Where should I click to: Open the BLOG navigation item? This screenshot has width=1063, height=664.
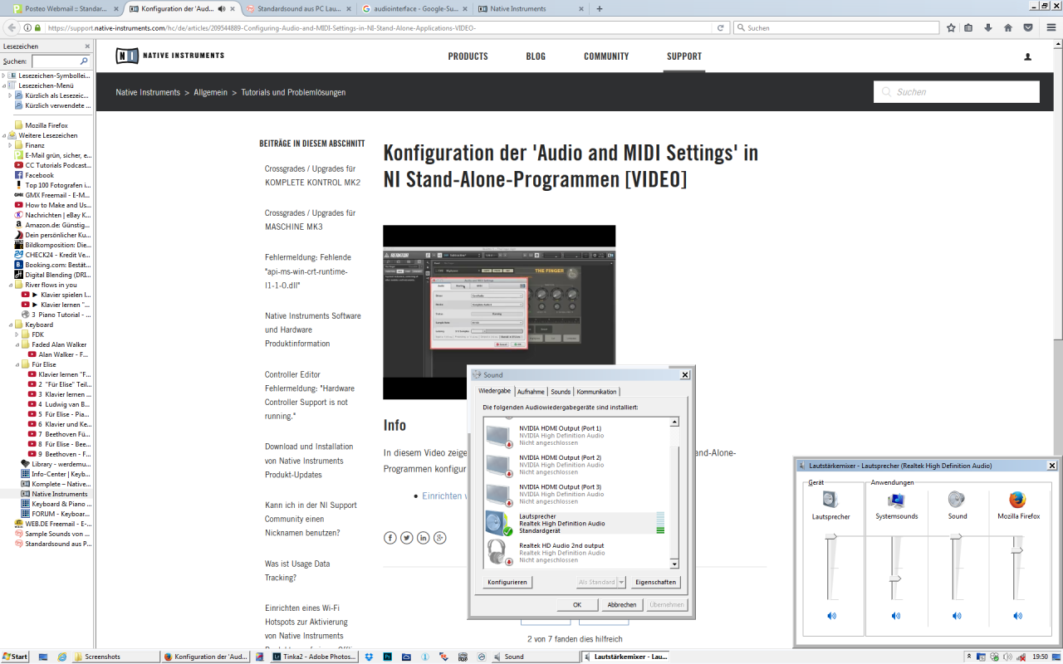536,56
